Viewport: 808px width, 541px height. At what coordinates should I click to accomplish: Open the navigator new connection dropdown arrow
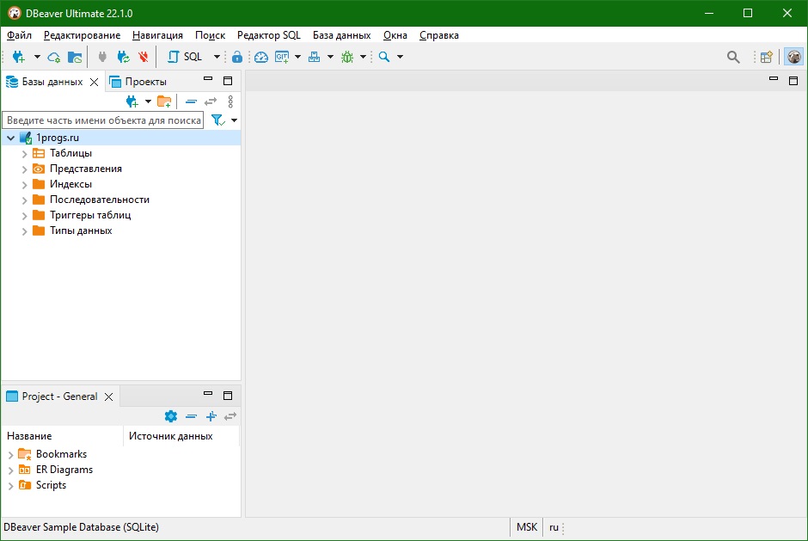tap(148, 101)
